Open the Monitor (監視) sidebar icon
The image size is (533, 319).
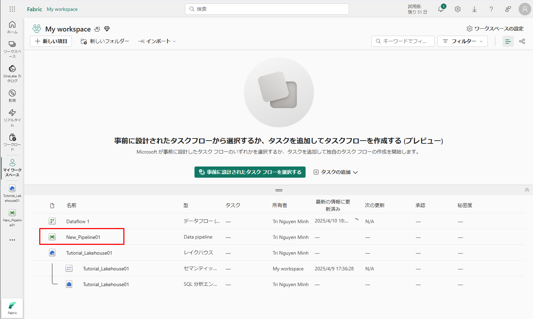click(x=12, y=95)
